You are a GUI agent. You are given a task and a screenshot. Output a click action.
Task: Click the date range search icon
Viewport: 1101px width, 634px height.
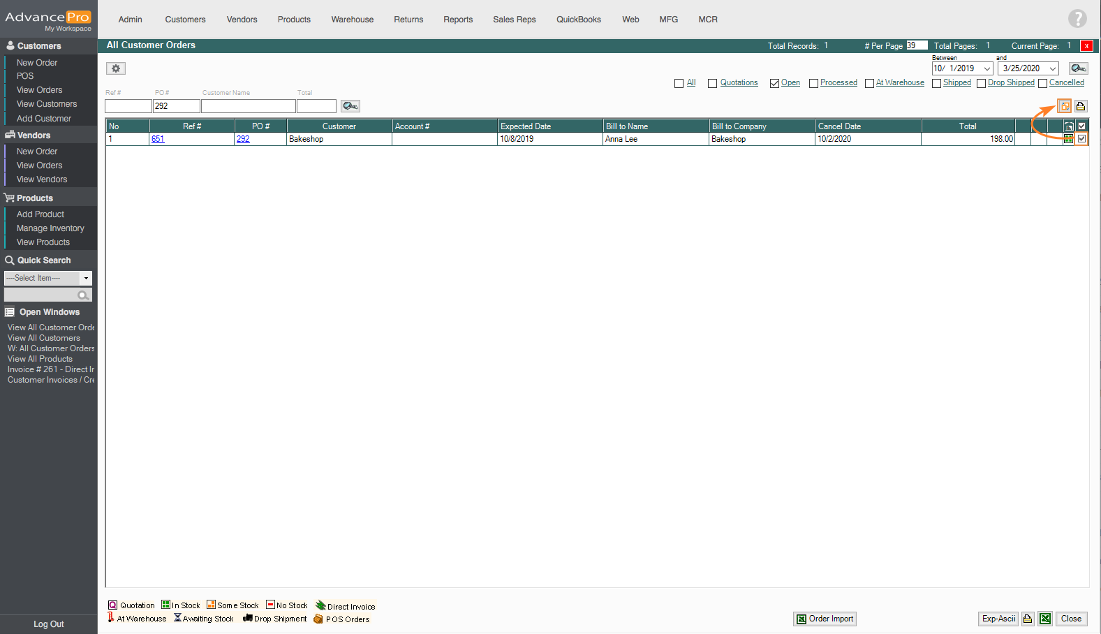[1078, 68]
